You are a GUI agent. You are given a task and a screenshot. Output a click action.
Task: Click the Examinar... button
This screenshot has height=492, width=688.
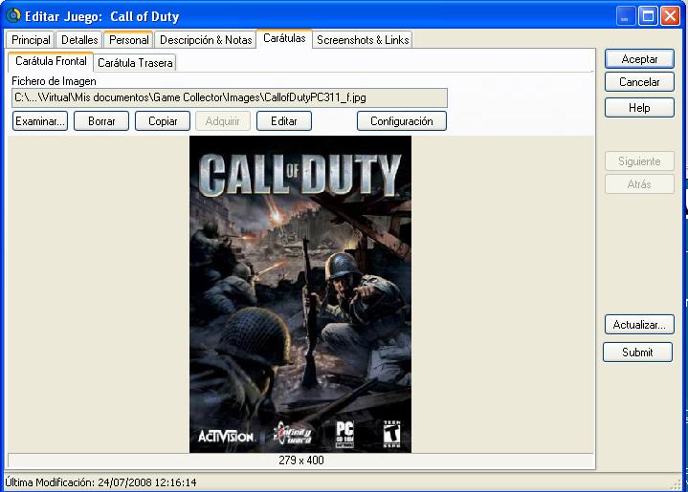[40, 121]
